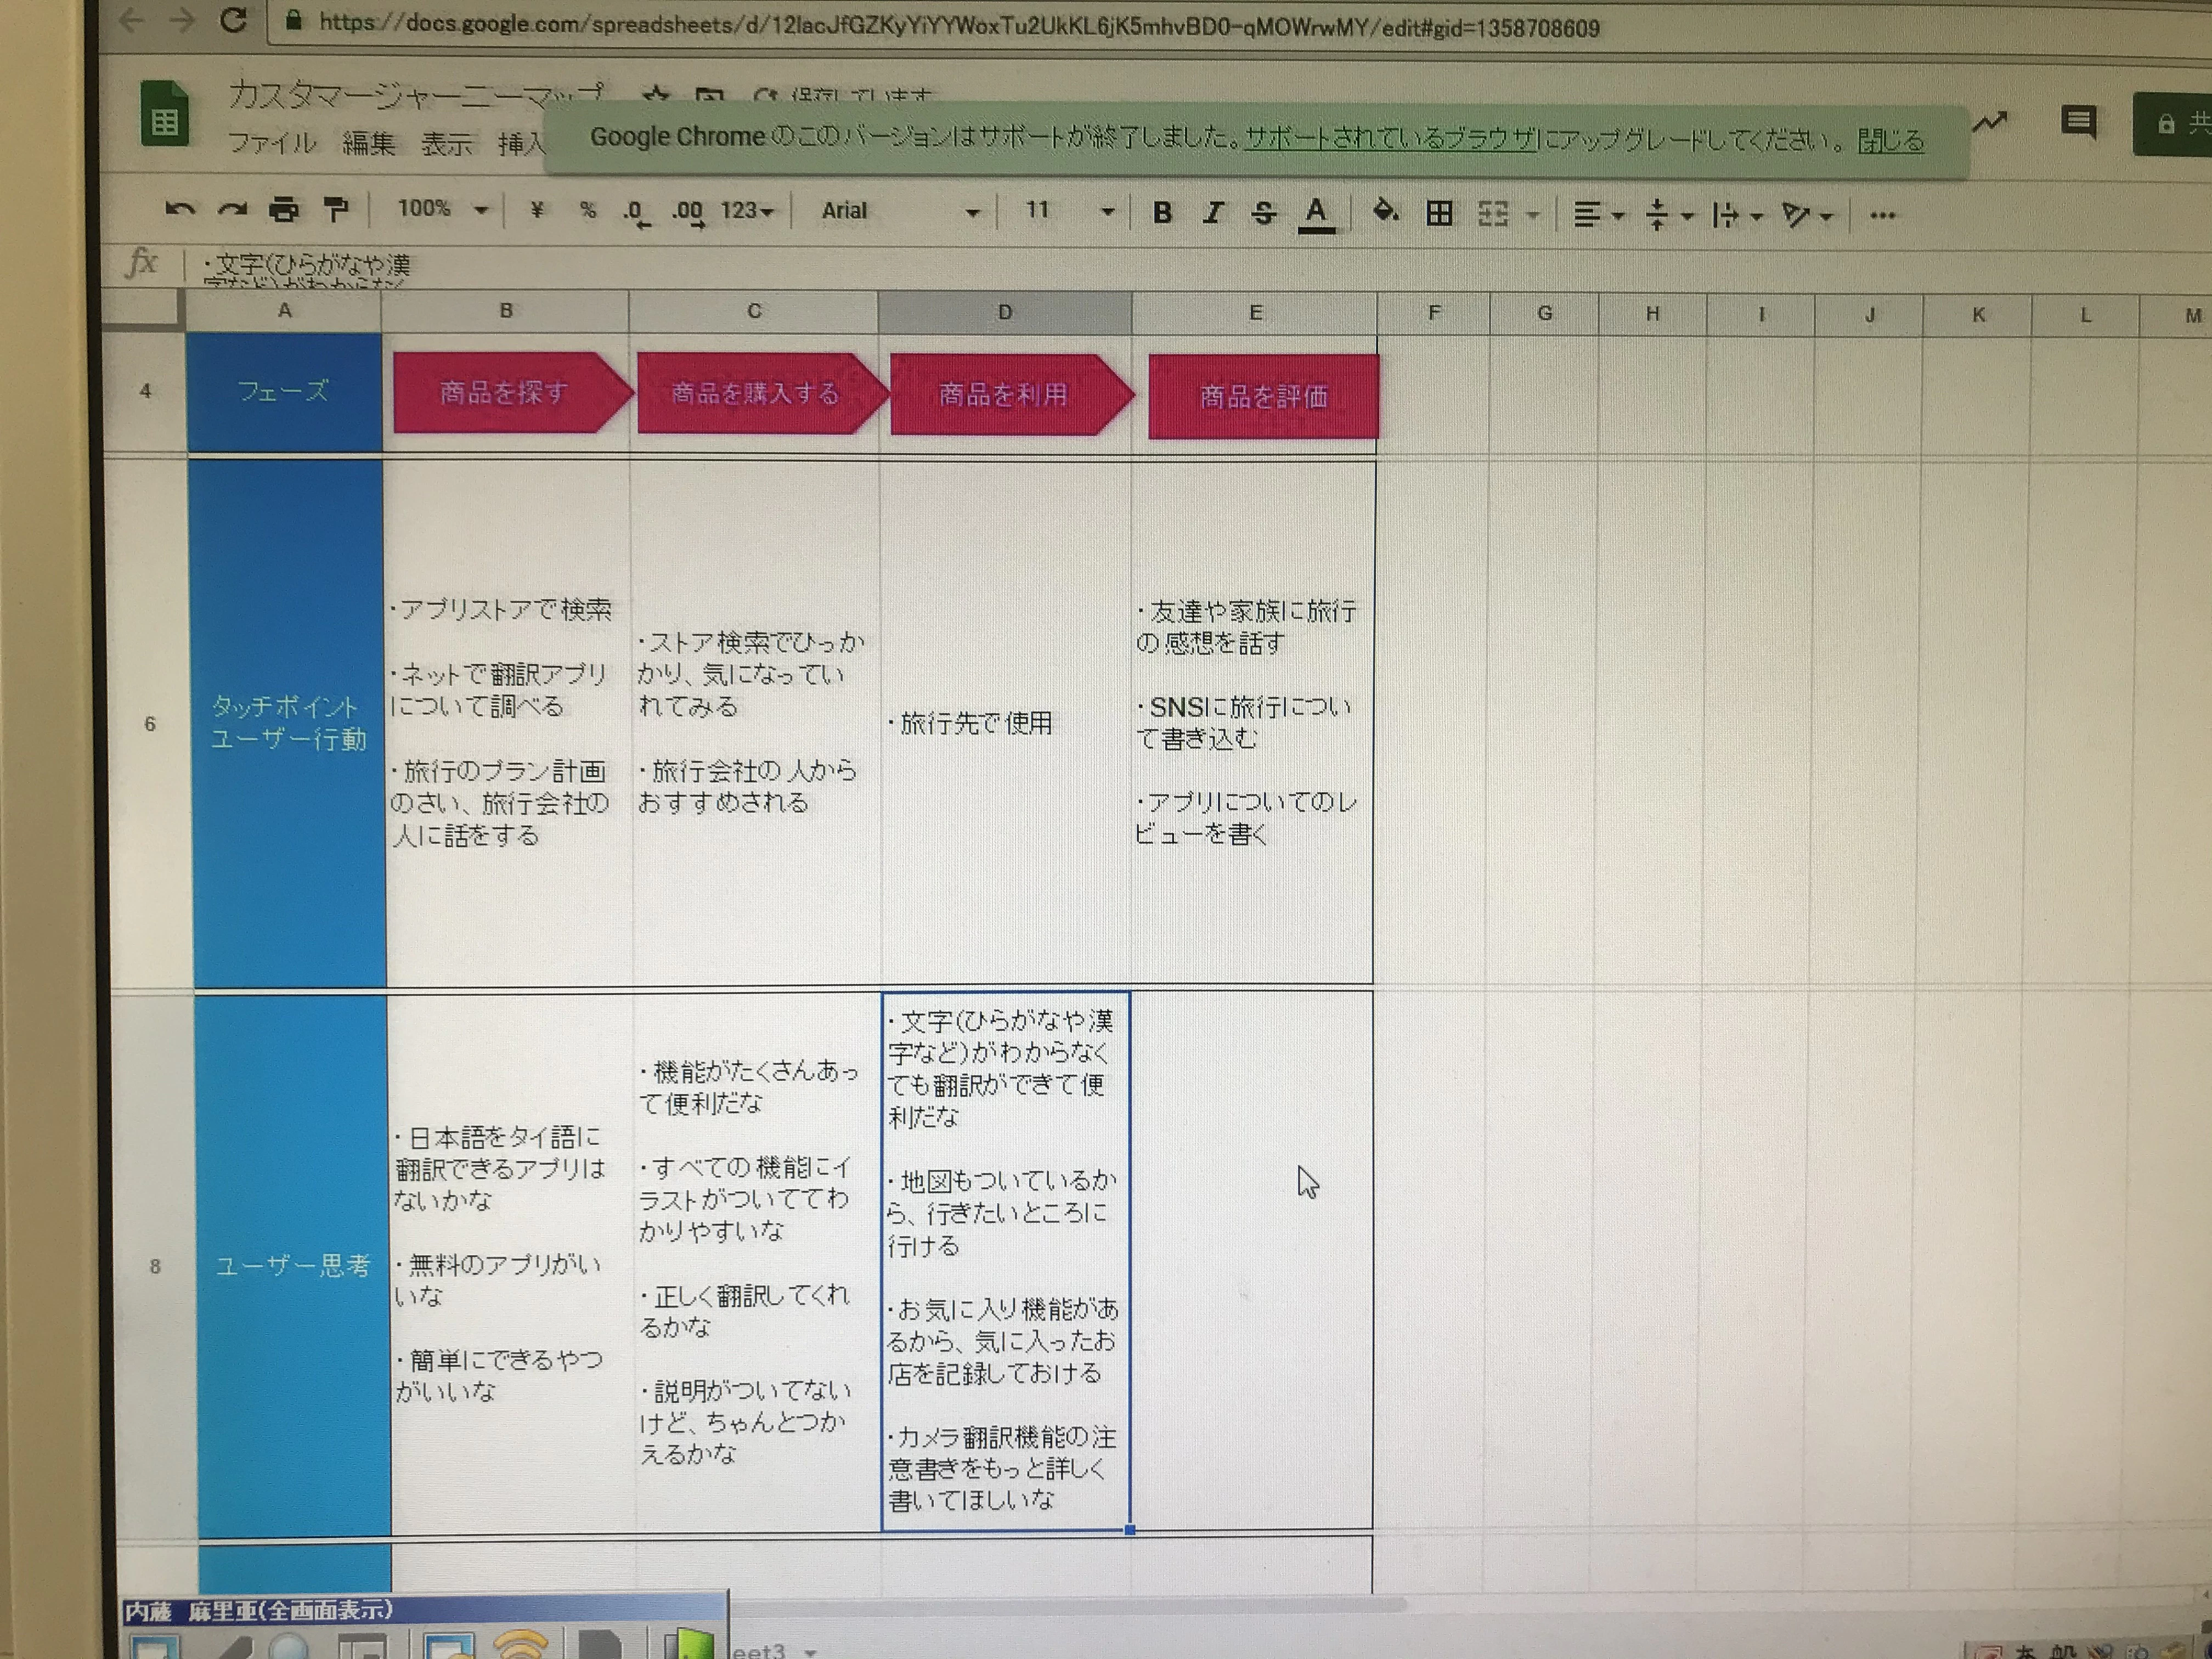Click the merge cells icon

click(1493, 214)
